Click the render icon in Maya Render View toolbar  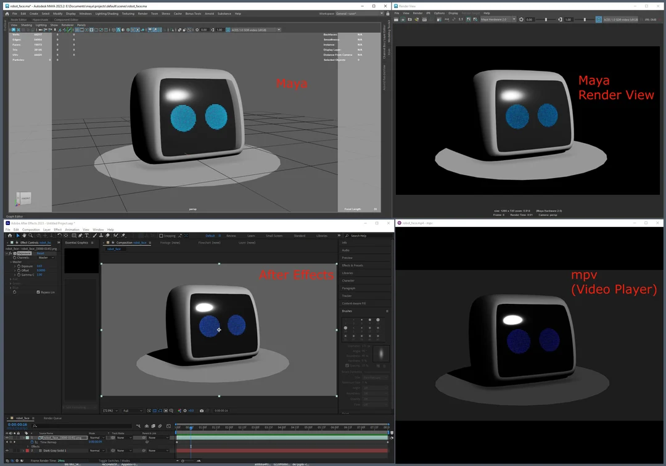(397, 19)
